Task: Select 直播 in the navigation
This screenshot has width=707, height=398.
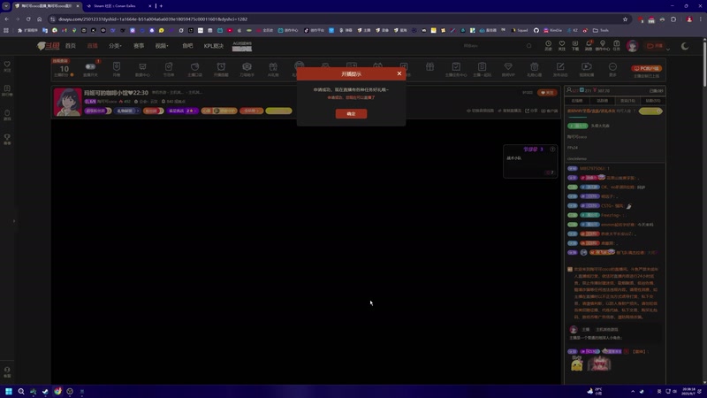Action: (93, 46)
